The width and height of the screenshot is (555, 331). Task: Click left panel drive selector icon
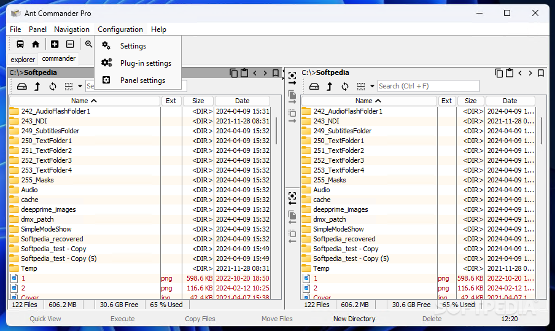coord(22,87)
